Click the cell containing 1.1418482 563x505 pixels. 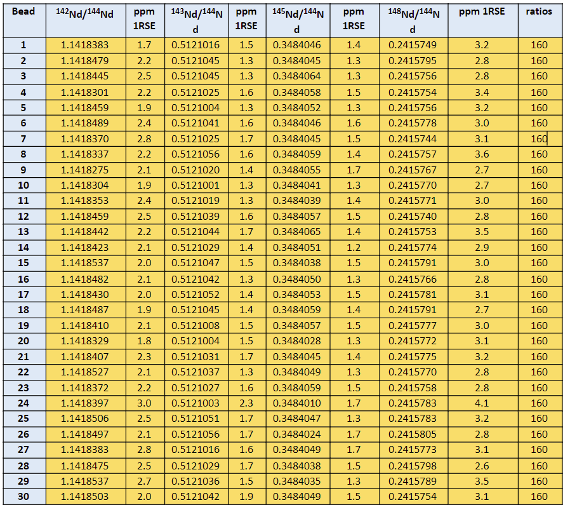(86, 279)
